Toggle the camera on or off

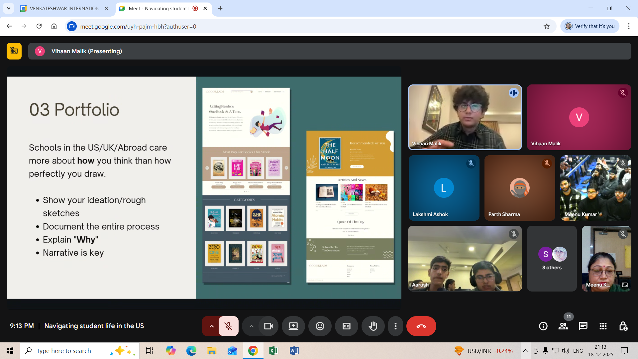268,326
